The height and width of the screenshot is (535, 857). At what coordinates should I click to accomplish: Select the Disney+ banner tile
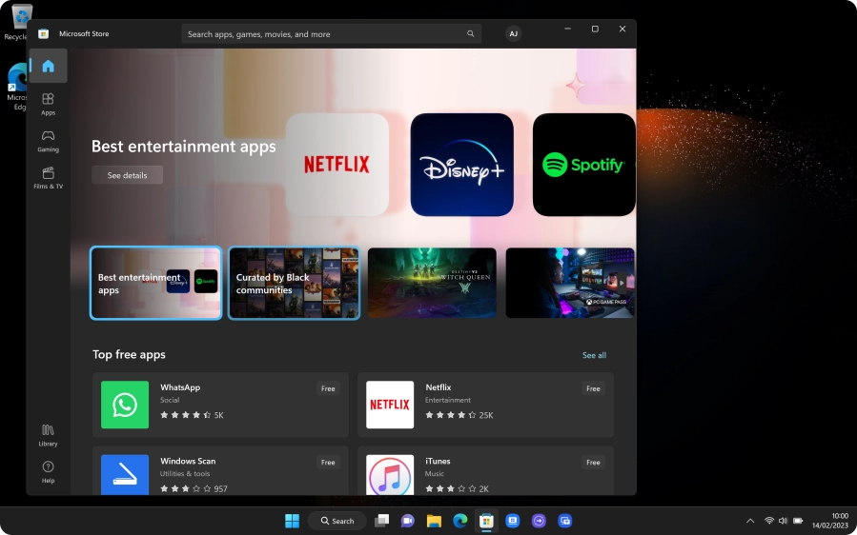click(x=461, y=165)
